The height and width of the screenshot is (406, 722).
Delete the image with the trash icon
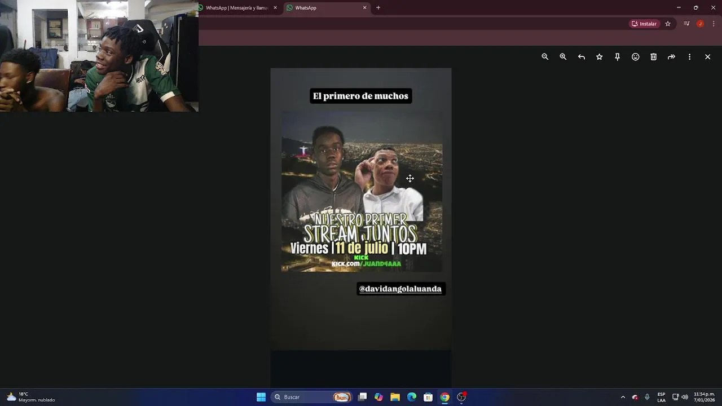pos(653,57)
